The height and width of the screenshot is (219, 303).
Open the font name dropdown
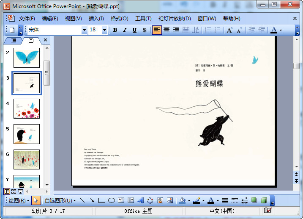[x=84, y=30]
